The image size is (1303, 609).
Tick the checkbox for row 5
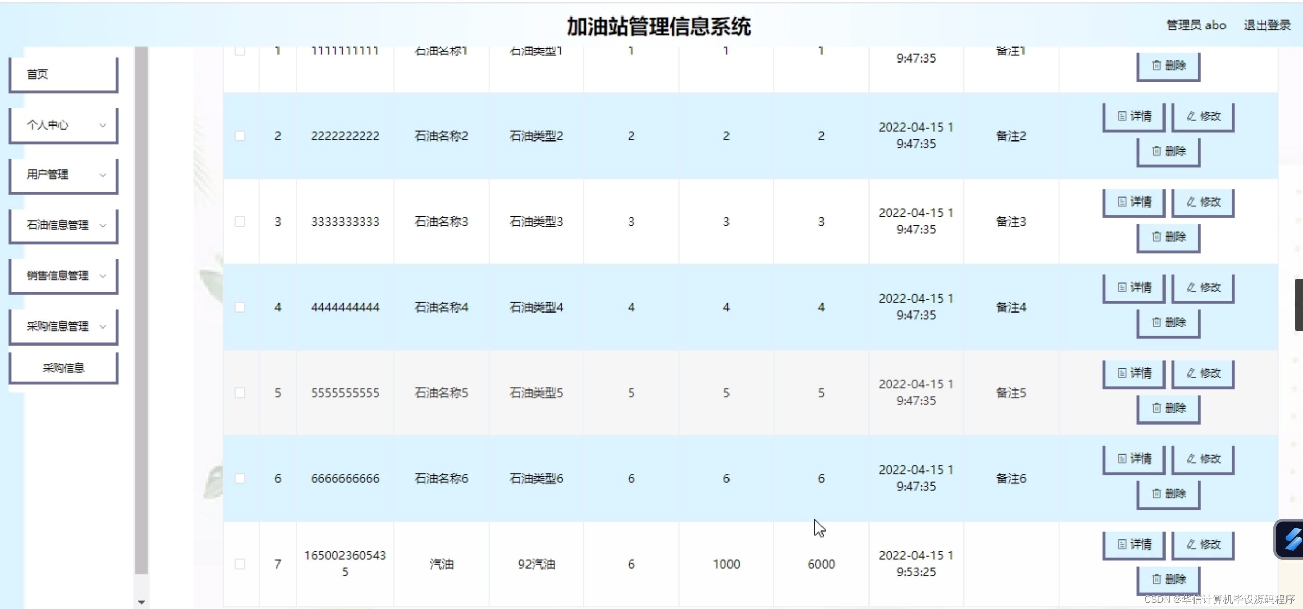[240, 393]
